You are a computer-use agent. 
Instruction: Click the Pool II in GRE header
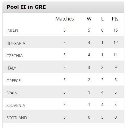26,7
